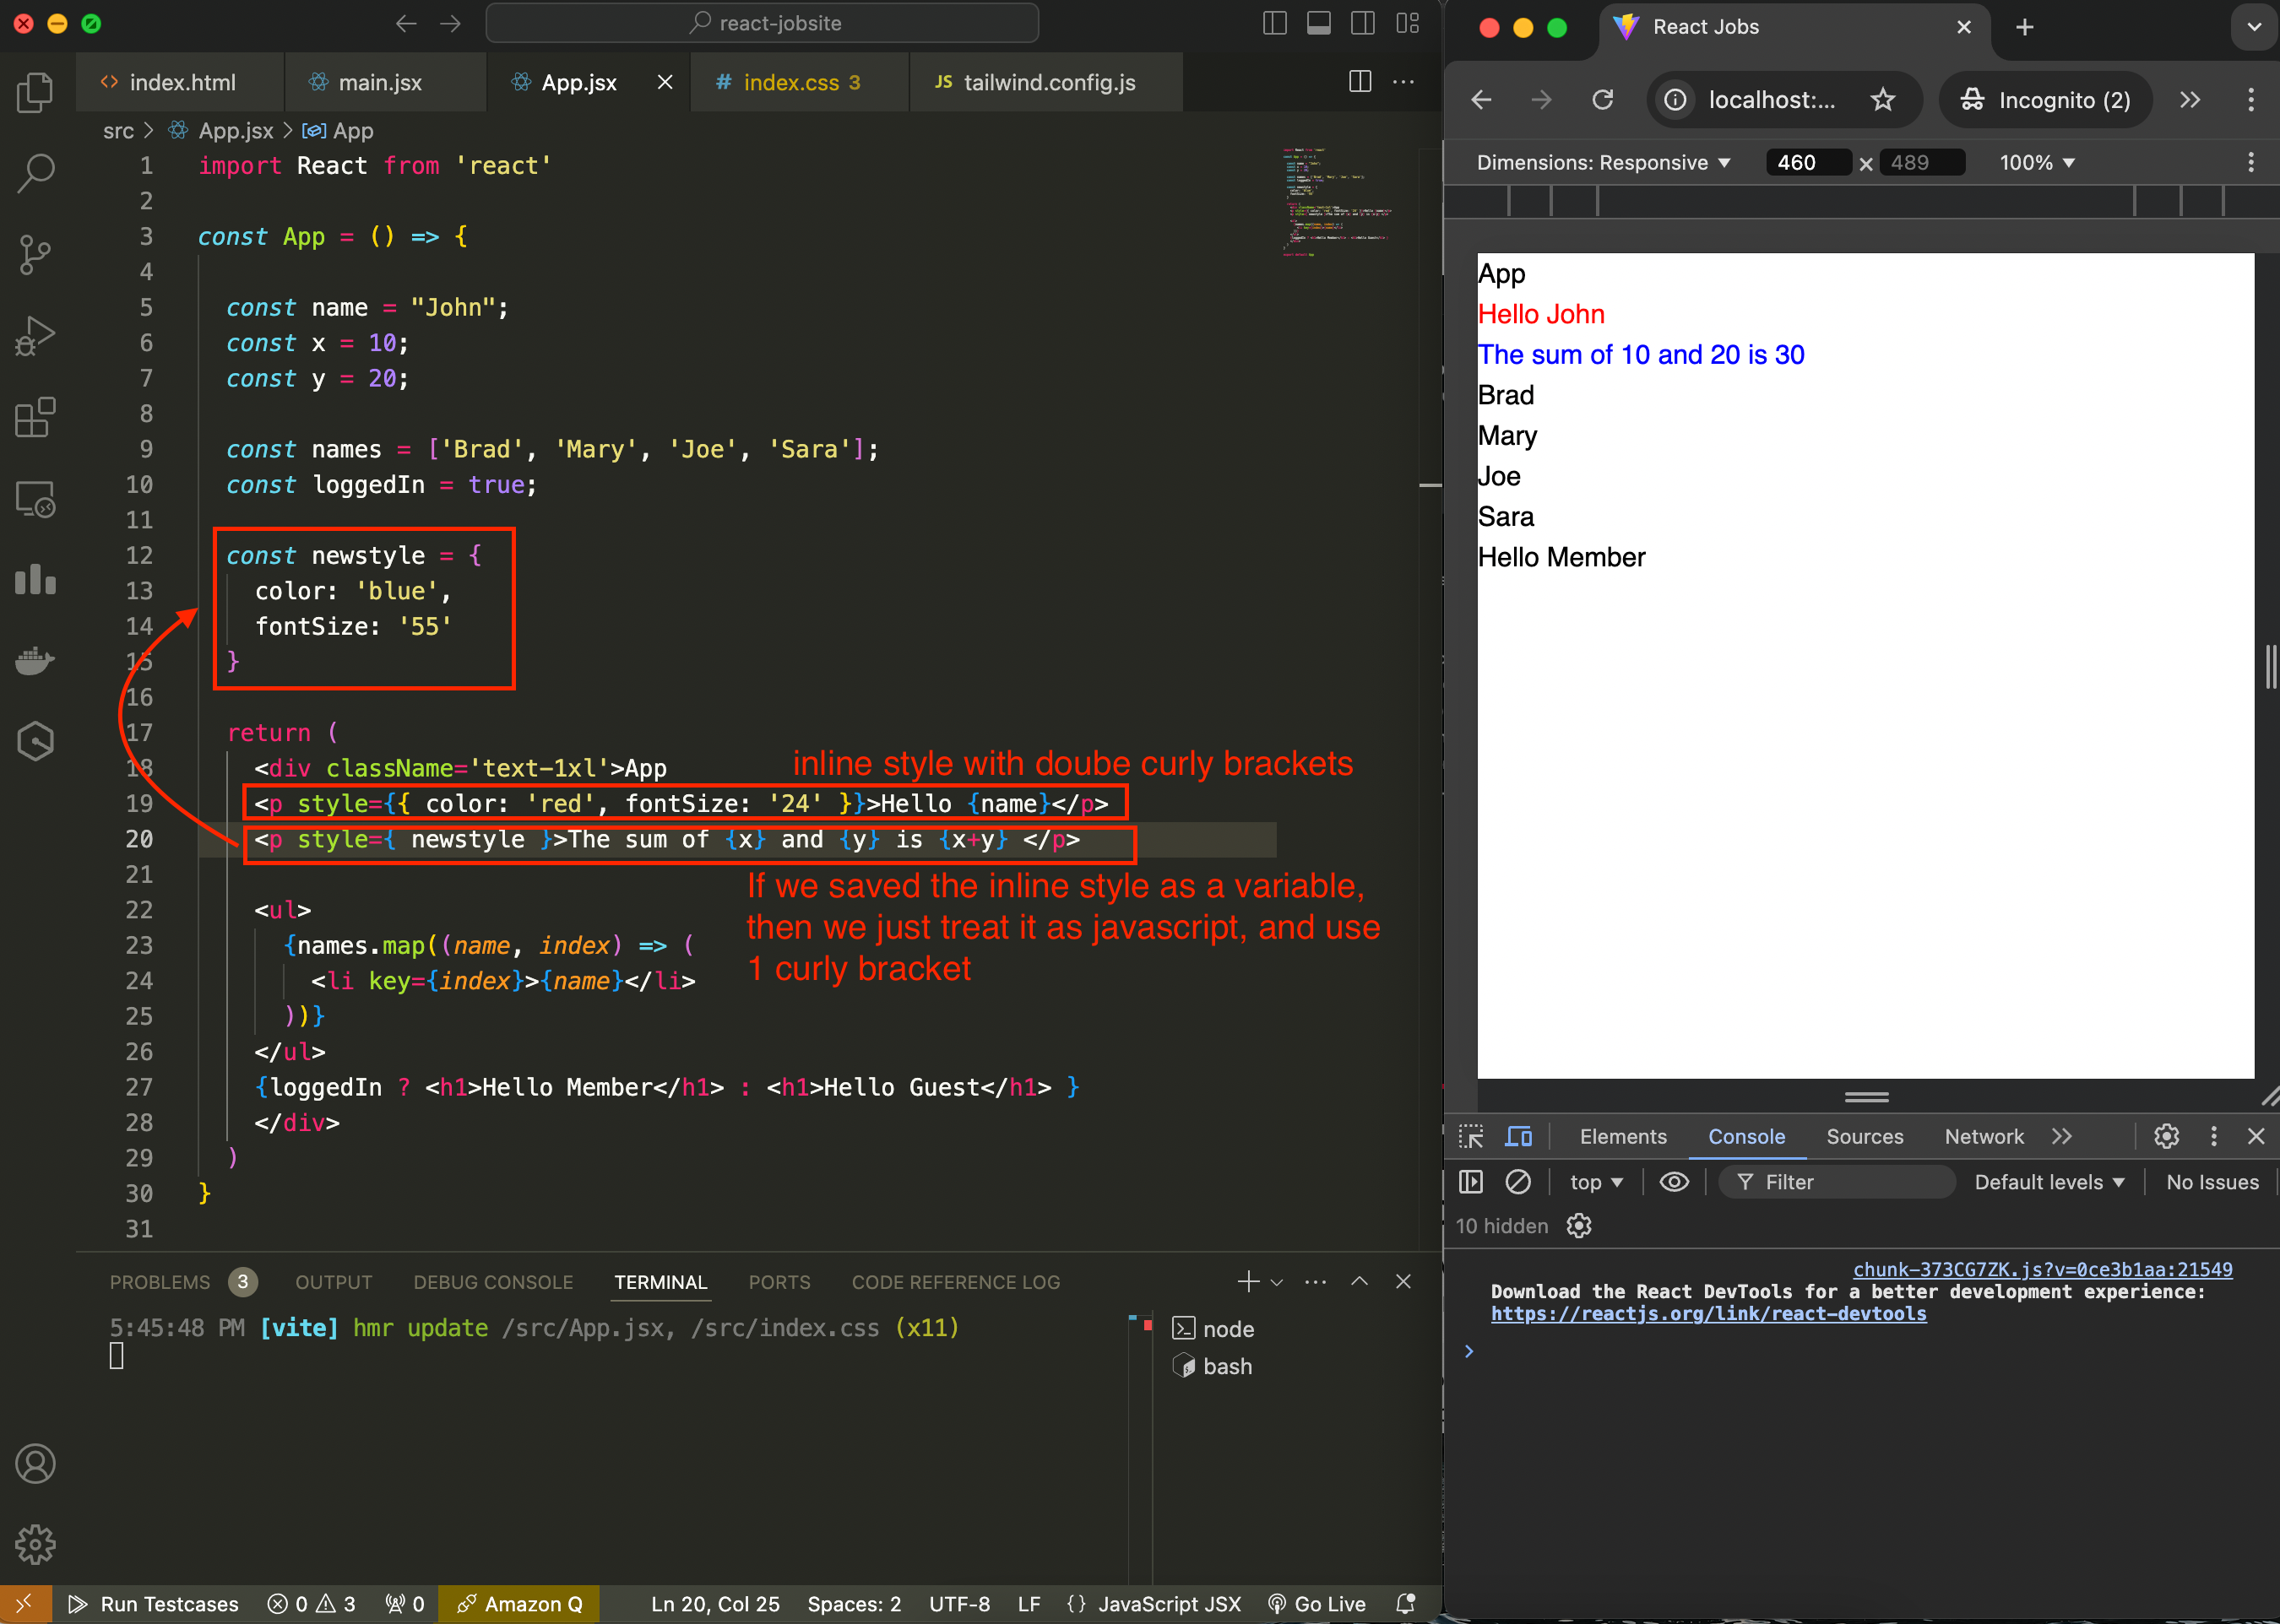Click Run Testcases in the status bar
2280x1624 pixels.
click(x=153, y=1604)
